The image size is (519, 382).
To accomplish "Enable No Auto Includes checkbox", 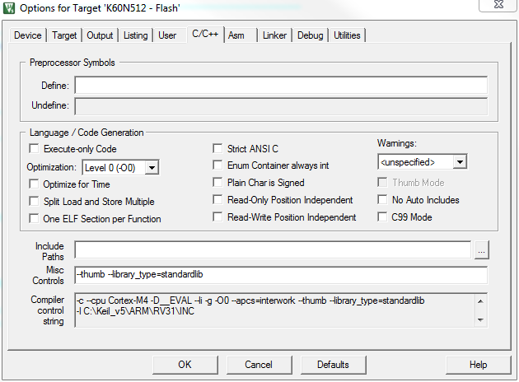I will pos(383,200).
